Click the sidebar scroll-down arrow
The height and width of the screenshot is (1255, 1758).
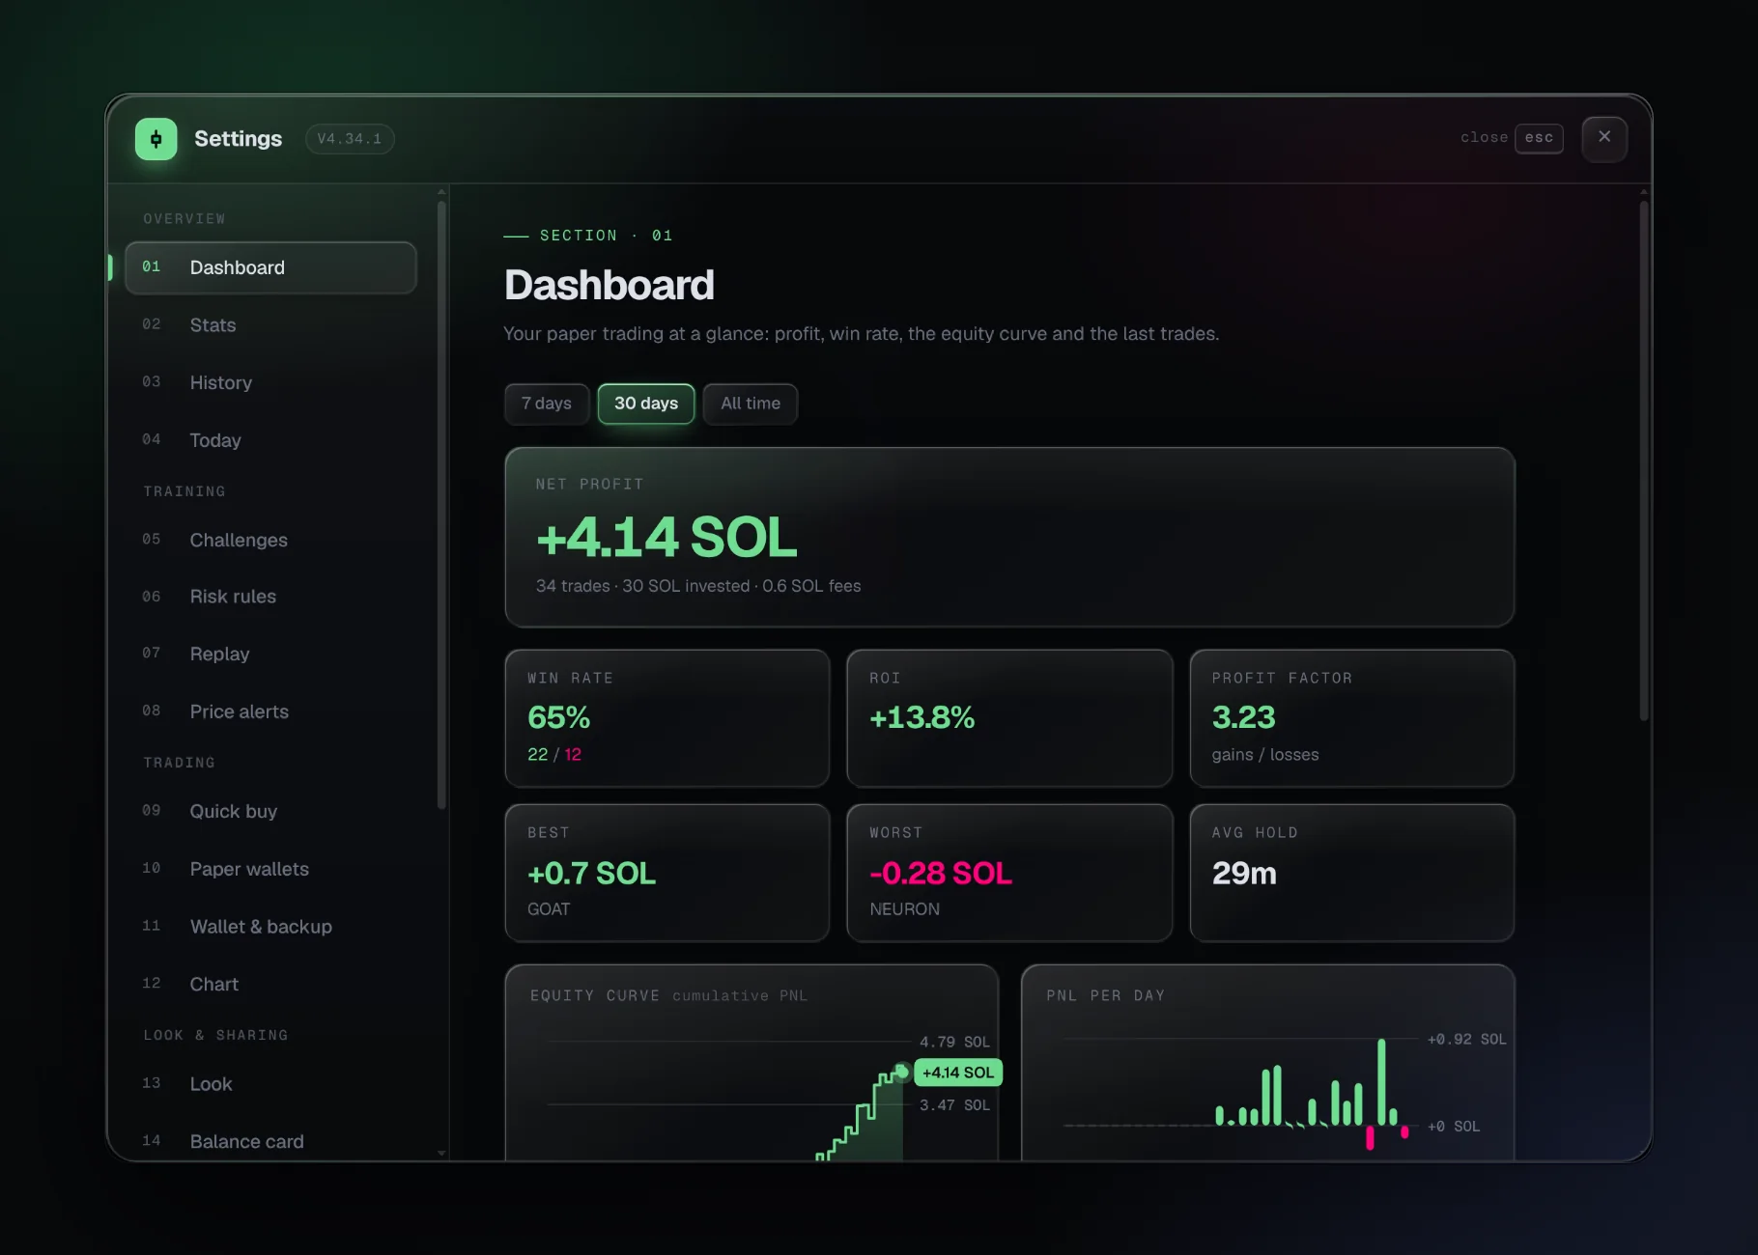pyautogui.click(x=441, y=1153)
